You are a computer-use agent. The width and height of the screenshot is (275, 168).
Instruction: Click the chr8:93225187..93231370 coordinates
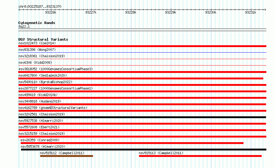(x=40, y=7)
